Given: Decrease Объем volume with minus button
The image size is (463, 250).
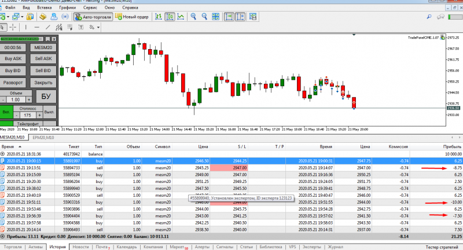Looking at the screenshot, I should click(x=3, y=100).
